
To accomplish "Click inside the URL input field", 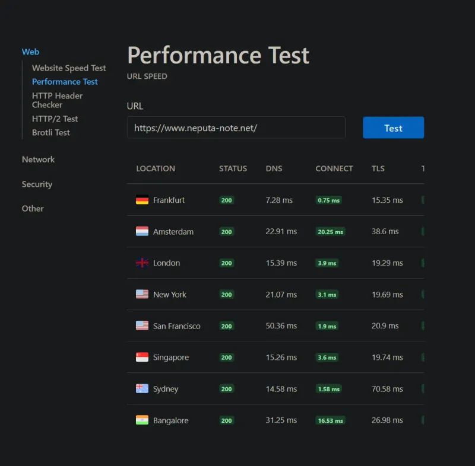I will point(236,127).
